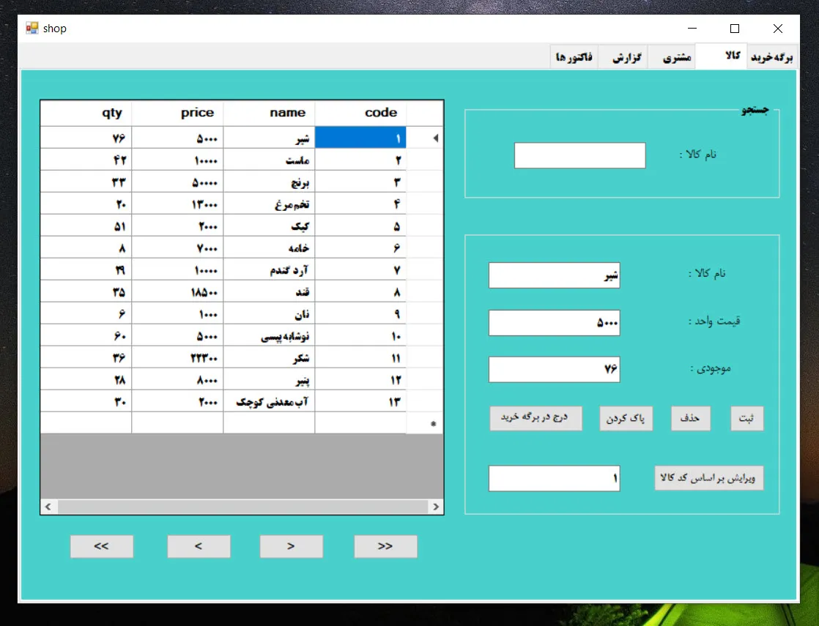
Task: Click the ثبت button
Action: point(746,418)
